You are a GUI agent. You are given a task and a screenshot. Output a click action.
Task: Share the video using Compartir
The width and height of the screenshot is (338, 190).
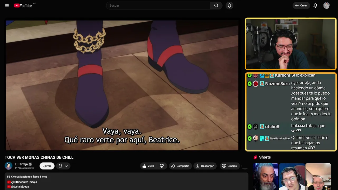180,166
